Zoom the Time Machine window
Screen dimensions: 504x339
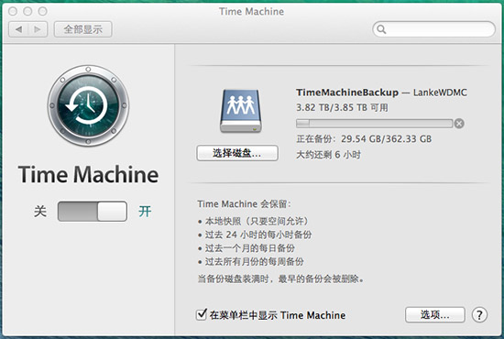coord(43,11)
